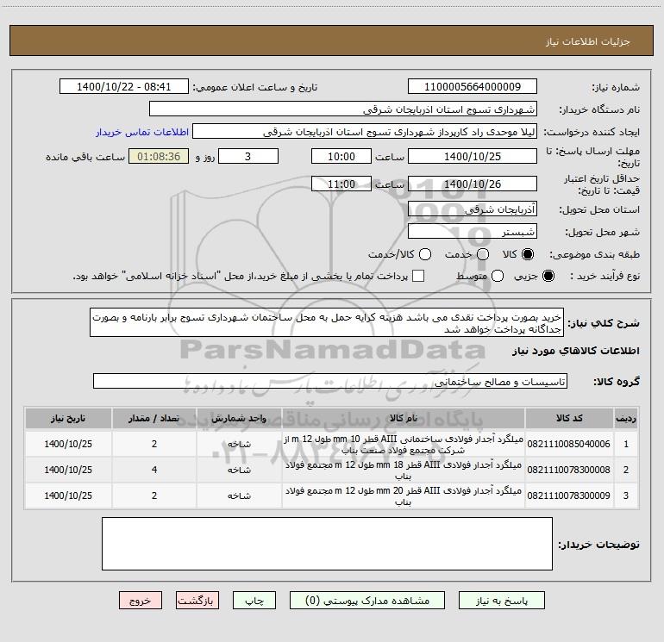
Task: Click the نام کالا column header
Action: point(404,419)
